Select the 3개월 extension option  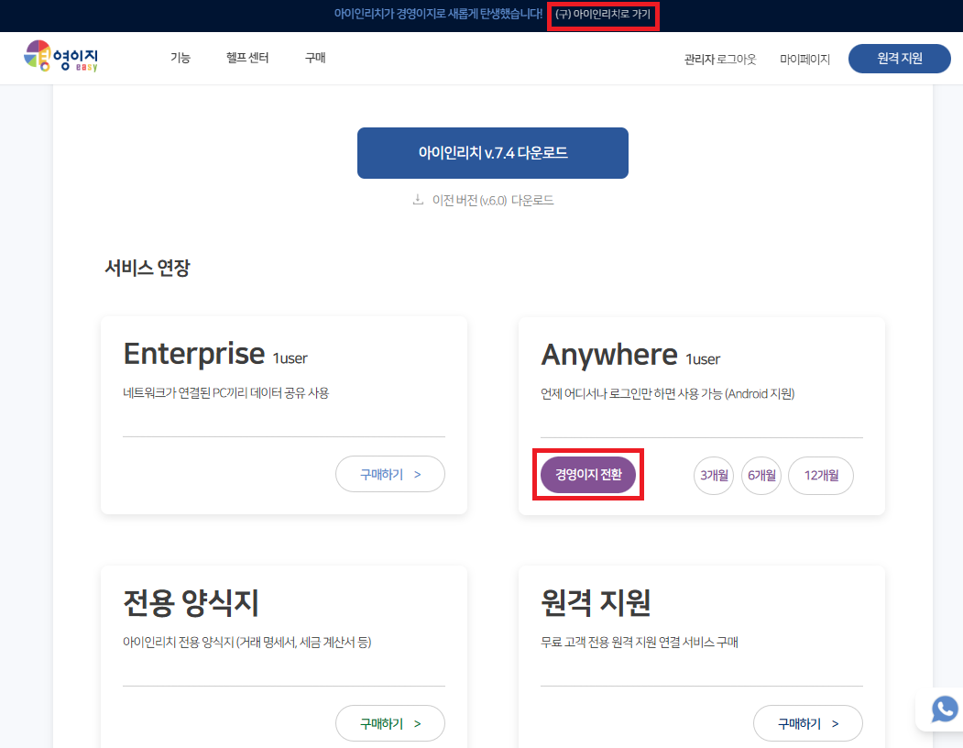pyautogui.click(x=714, y=475)
